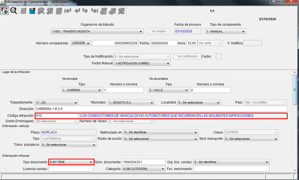The height and width of the screenshot is (180, 299).
Task: Click the next record arrow icon
Action: click(x=85, y=11)
